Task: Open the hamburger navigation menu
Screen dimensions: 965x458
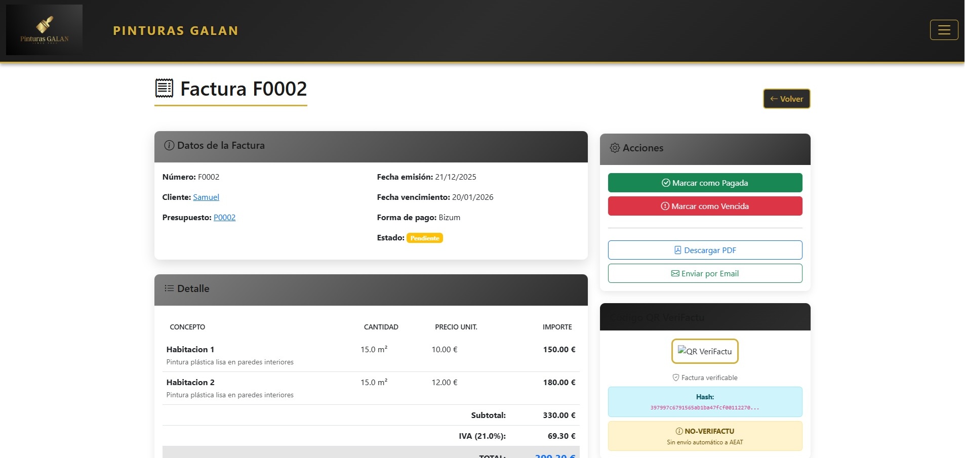Action: (944, 30)
